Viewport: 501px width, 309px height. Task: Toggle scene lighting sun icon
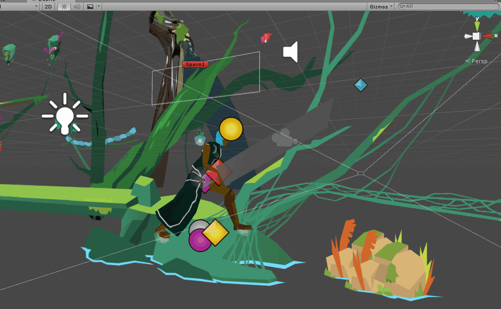tap(64, 6)
